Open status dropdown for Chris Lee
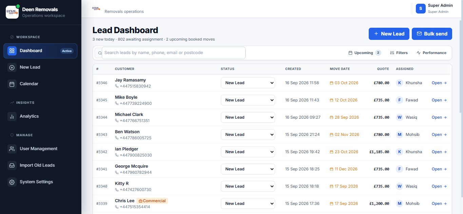This screenshot has width=463, height=214. [x=248, y=204]
